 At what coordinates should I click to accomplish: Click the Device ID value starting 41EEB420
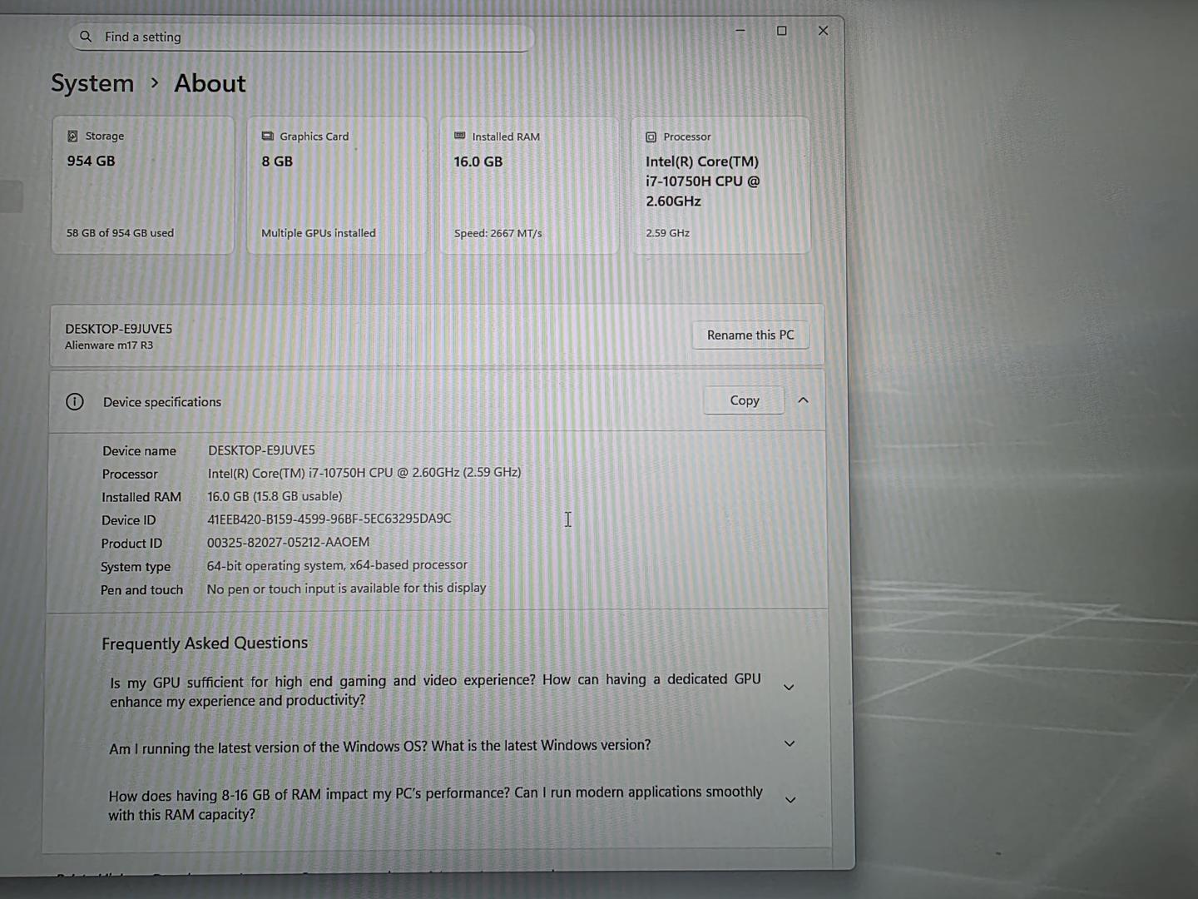pyautogui.click(x=329, y=519)
